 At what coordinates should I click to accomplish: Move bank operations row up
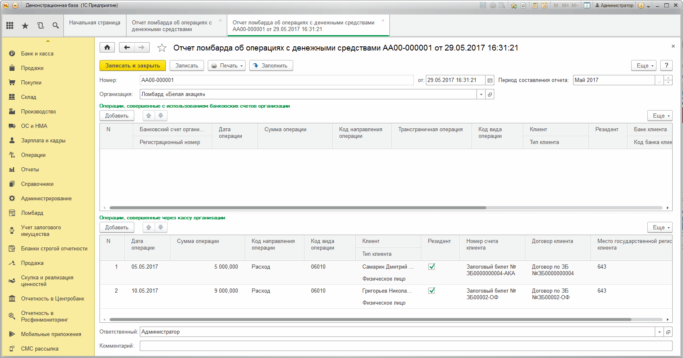149,115
